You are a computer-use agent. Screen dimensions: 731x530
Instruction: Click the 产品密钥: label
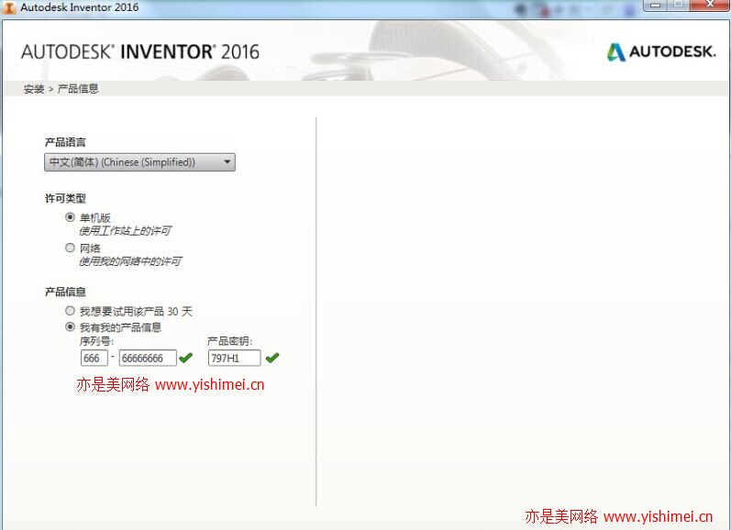230,341
